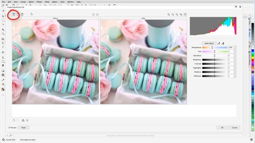Viewport: 255px width, 143px height.
Task: Click the After preview image
Action: (x=143, y=62)
